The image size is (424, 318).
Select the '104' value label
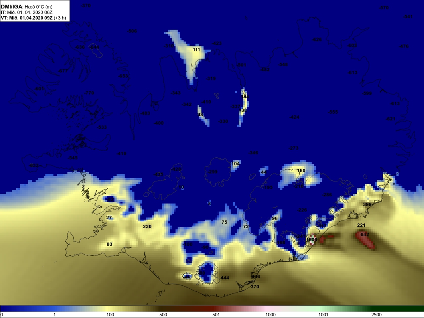235,164
